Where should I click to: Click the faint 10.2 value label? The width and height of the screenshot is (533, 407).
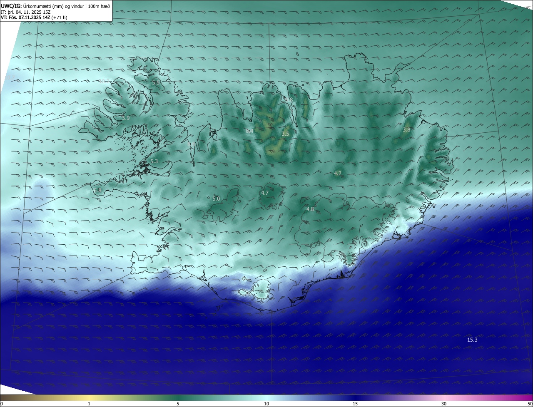tap(104, 82)
